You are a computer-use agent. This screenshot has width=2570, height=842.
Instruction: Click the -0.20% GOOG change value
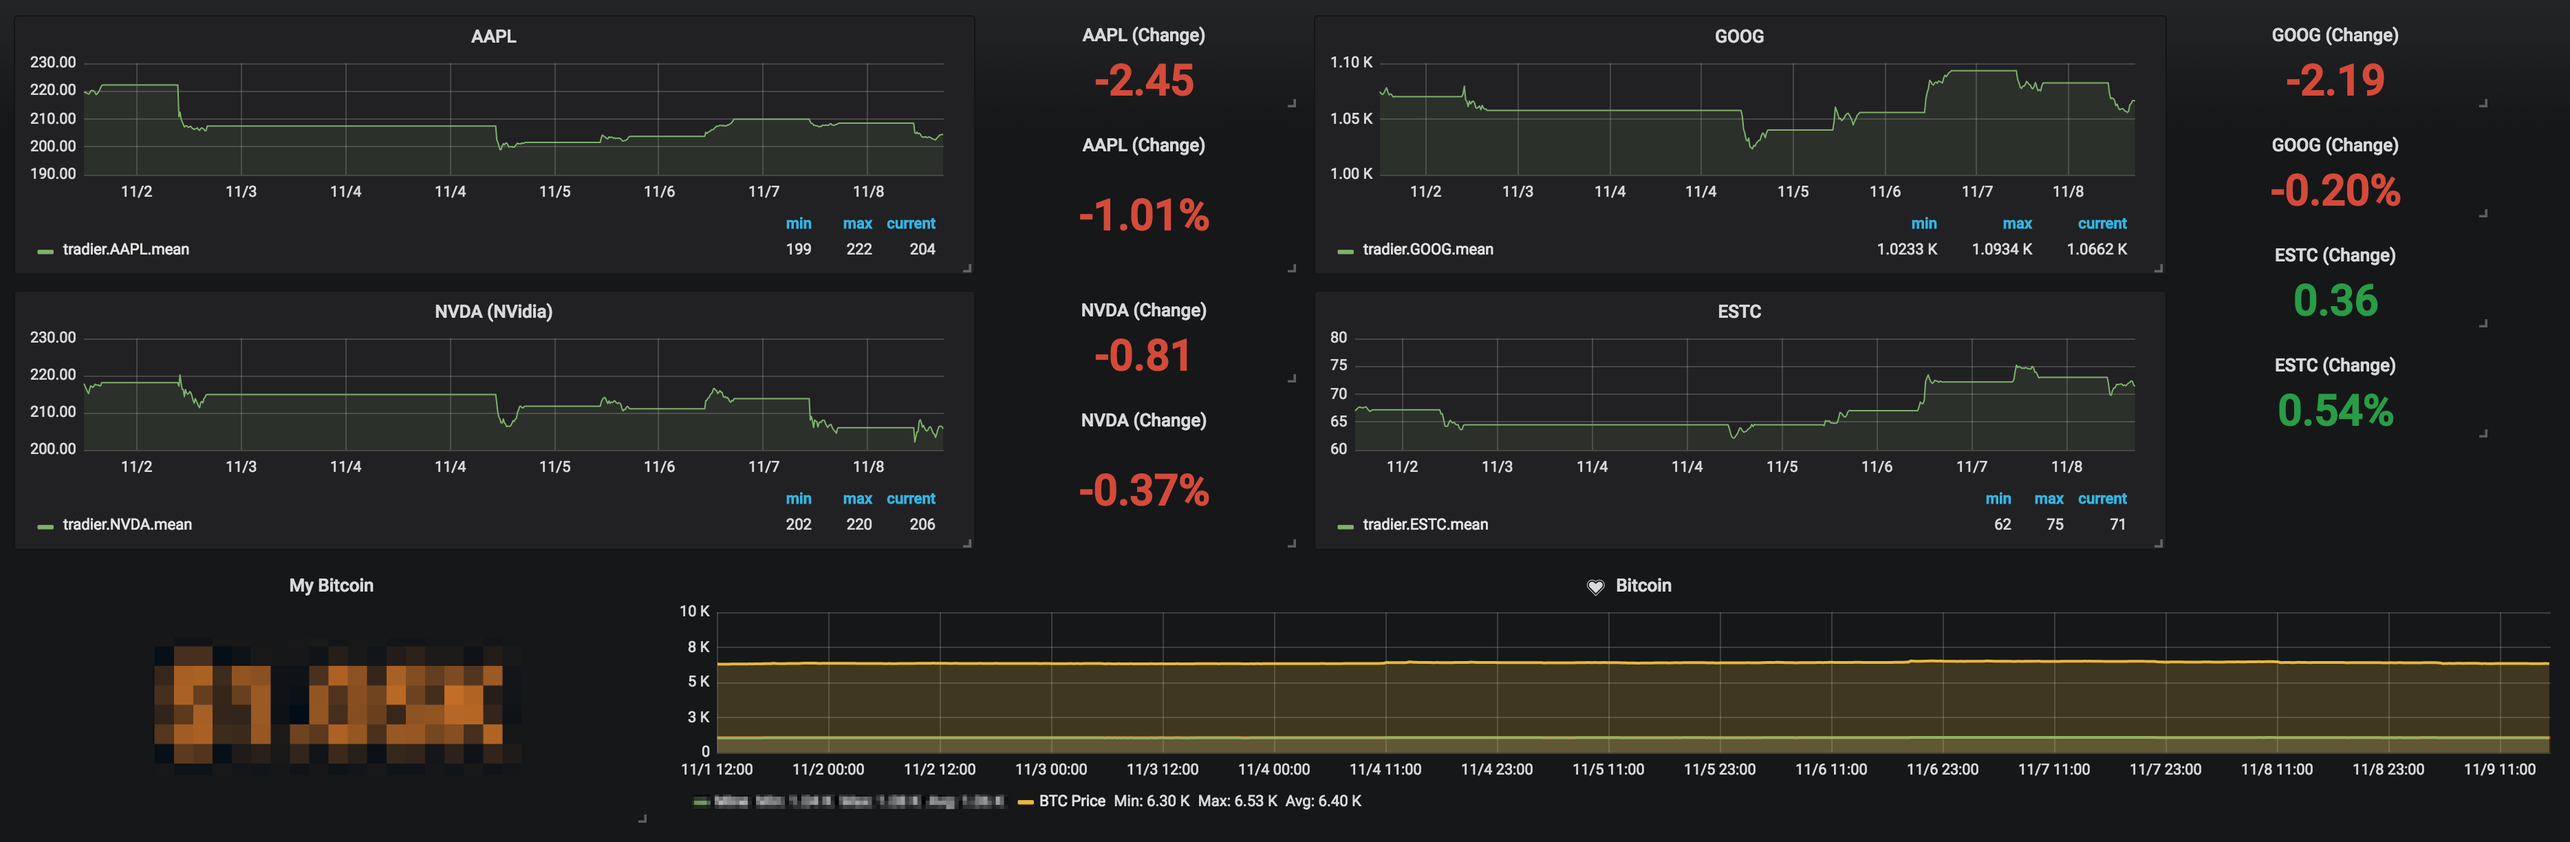coord(2335,191)
